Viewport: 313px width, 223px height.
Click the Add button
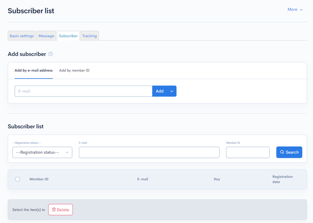[160, 91]
